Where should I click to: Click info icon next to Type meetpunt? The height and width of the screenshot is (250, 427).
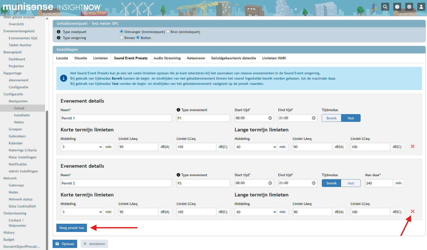(59, 32)
